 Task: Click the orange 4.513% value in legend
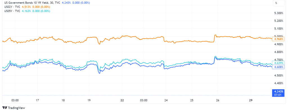pyautogui.click(x=26, y=7)
